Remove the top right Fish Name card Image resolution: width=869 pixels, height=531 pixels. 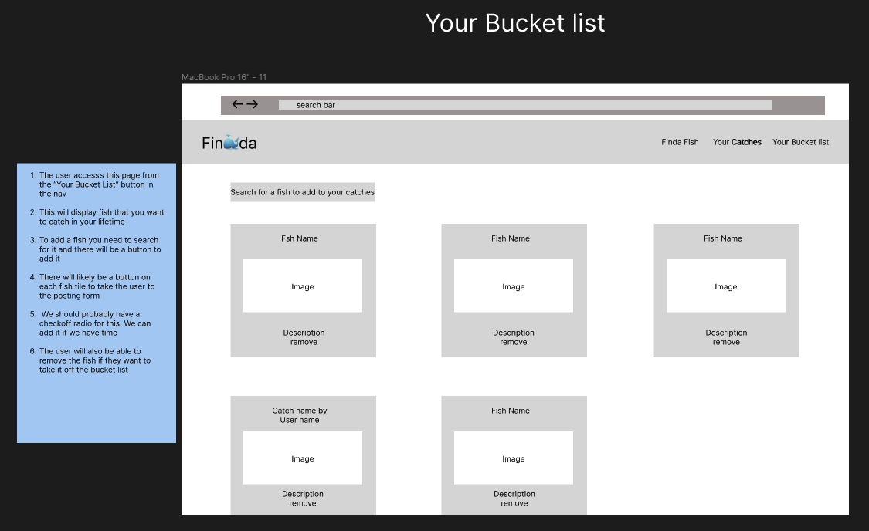(x=726, y=342)
